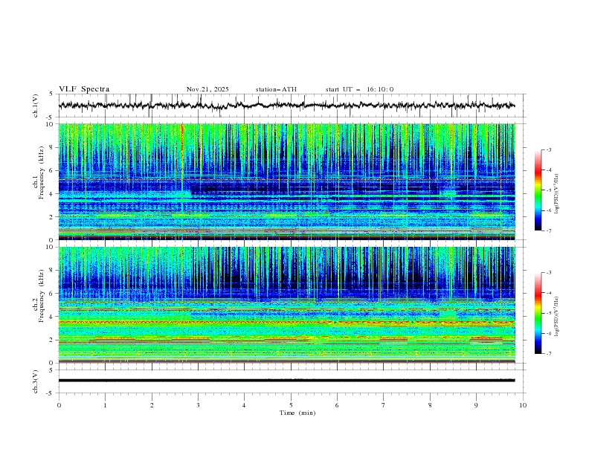
Task: Click the "Time (min)" axis title
Action: point(297,413)
